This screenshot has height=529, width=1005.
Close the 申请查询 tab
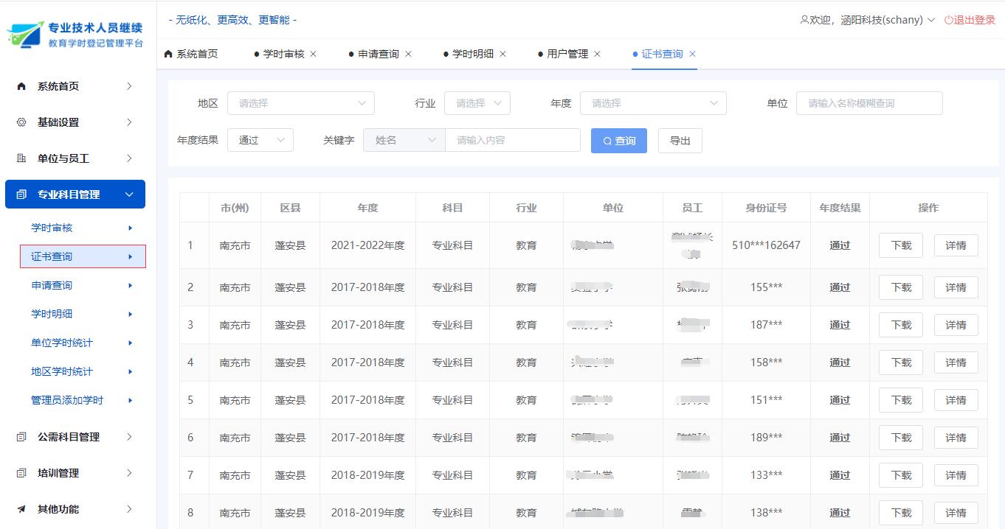click(408, 54)
